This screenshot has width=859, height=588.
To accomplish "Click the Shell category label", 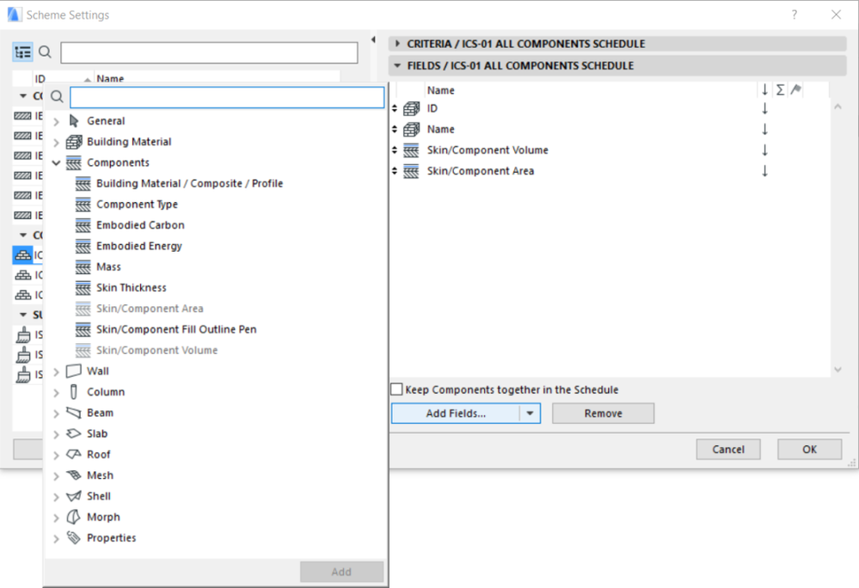I will (x=99, y=496).
